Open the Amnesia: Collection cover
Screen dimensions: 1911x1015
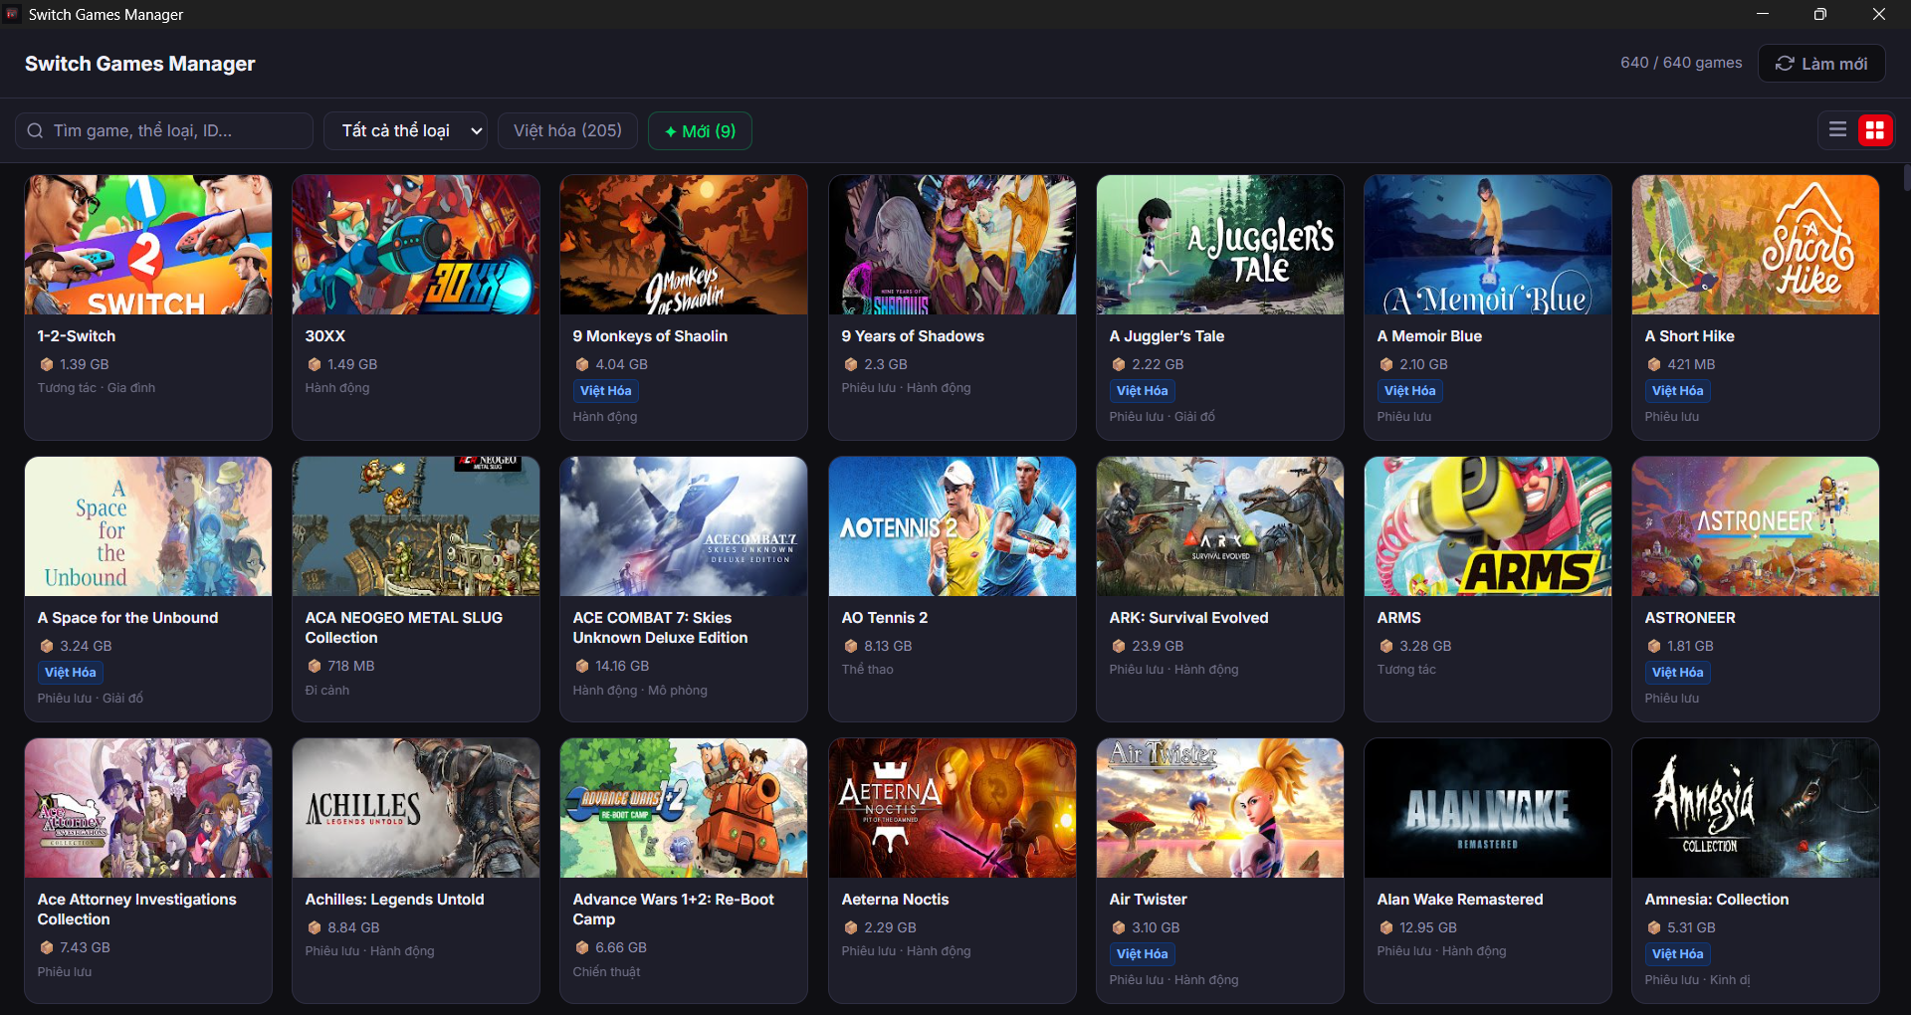pyautogui.click(x=1756, y=808)
